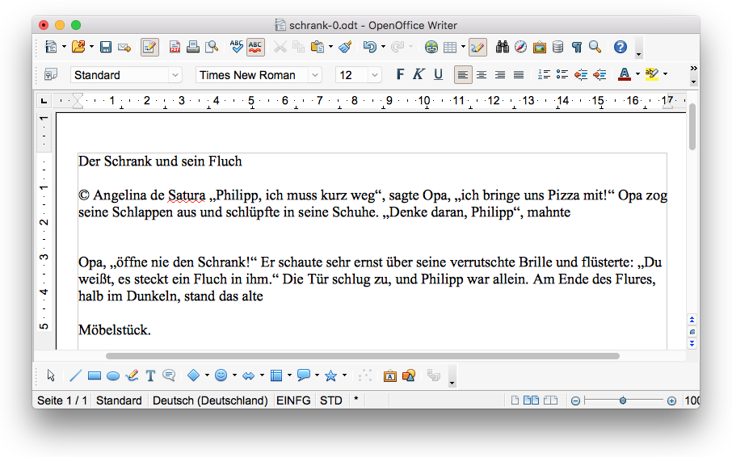The height and width of the screenshot is (457, 732).
Task: Open the Undo history dropdown arrow
Action: pyautogui.click(x=383, y=47)
